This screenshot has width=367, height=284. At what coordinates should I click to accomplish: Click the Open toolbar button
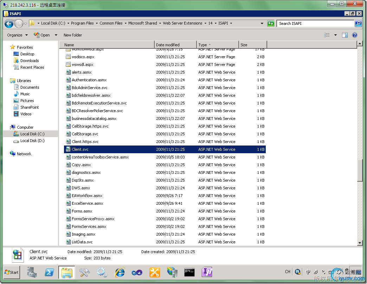point(42,35)
